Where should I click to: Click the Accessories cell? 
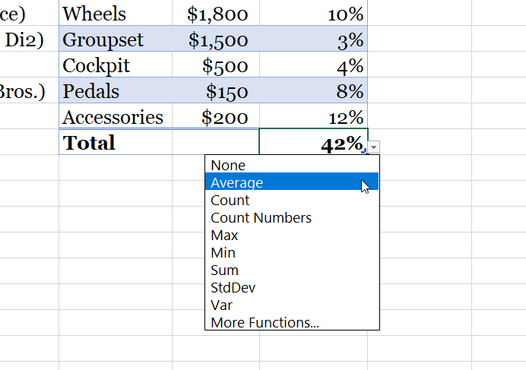pos(116,116)
